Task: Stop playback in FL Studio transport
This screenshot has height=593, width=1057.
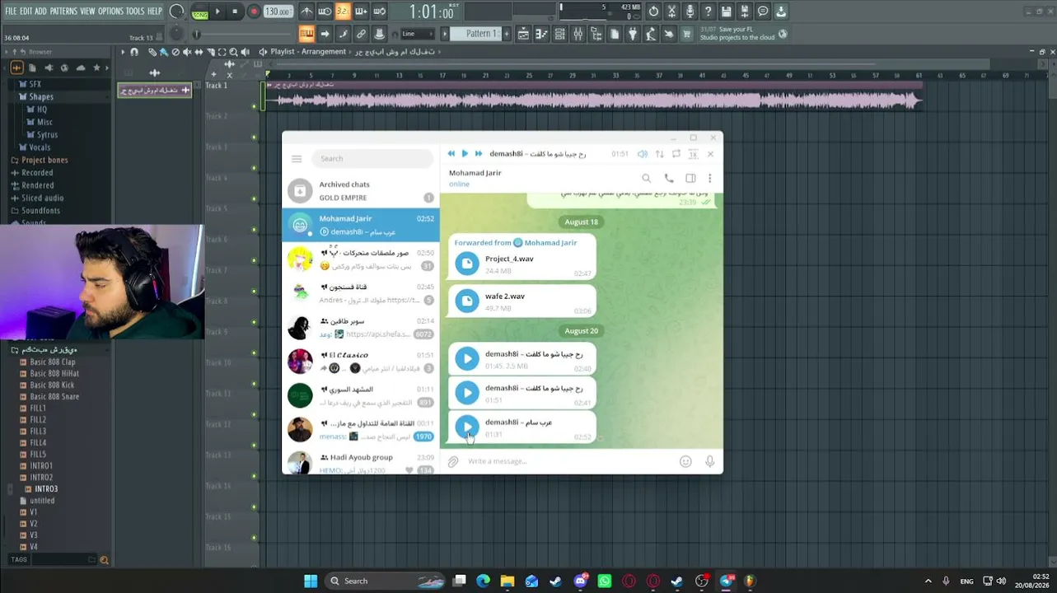Action: [x=235, y=12]
